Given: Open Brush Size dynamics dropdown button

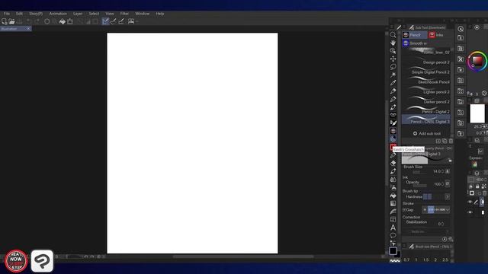Looking at the screenshot, I should pos(448,171).
